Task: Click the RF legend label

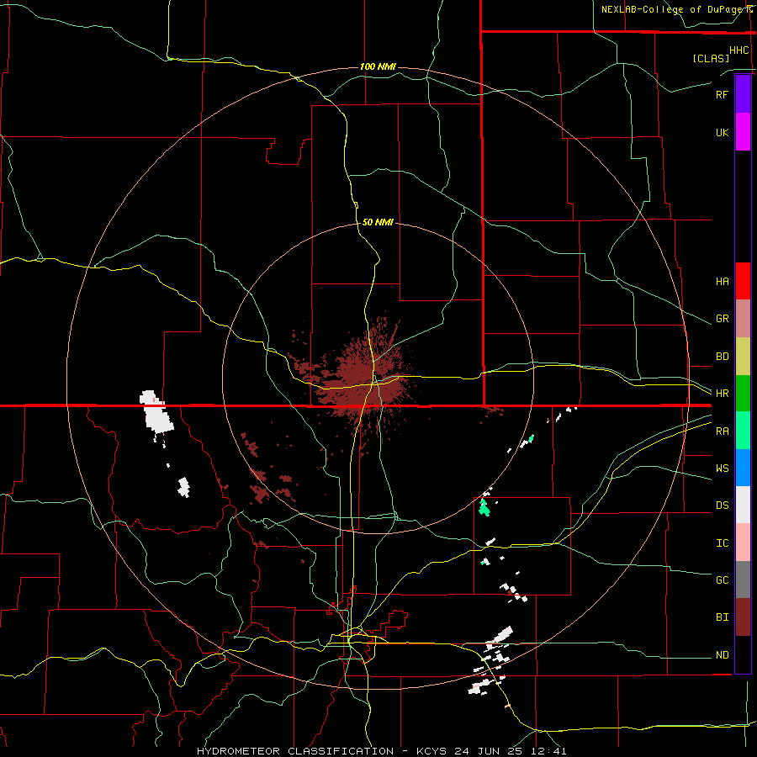Action: click(722, 94)
